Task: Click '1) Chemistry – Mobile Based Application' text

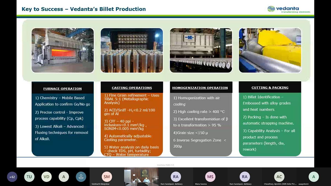Action: (x=63, y=101)
